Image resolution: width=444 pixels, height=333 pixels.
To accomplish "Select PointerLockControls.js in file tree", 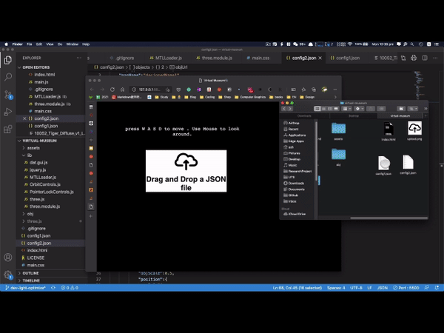I will pyautogui.click(x=54, y=191).
